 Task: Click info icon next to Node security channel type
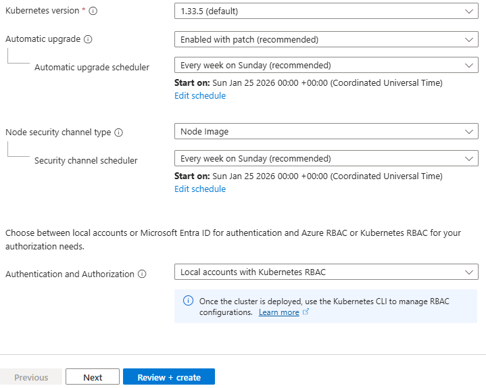pyautogui.click(x=119, y=132)
